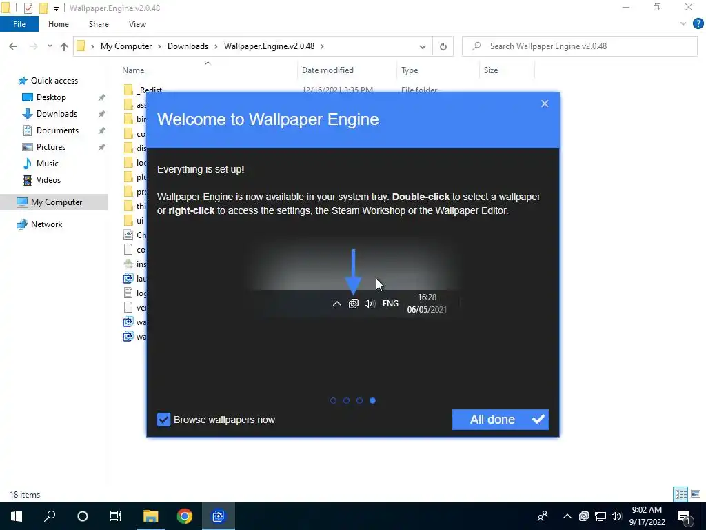This screenshot has width=706, height=530.
Task: Open Downloads in navigation pane
Action: click(57, 114)
